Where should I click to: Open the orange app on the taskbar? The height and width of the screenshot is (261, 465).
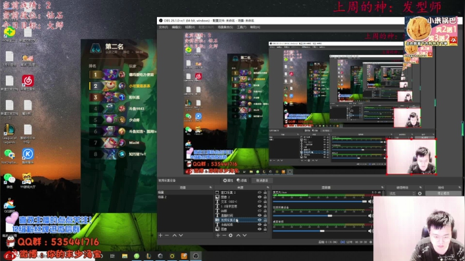tap(184, 256)
